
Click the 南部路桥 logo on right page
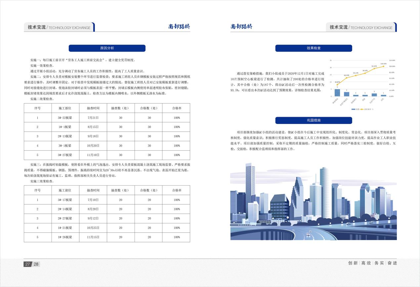point(241,27)
